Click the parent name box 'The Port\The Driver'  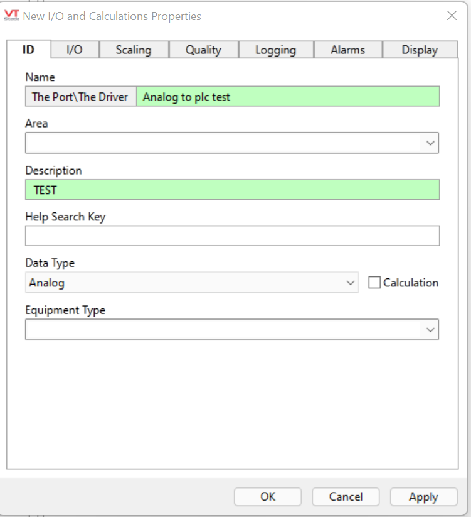80,97
